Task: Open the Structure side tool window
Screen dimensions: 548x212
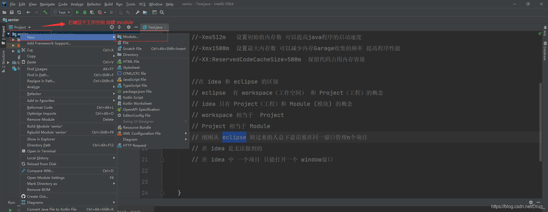Action: 3,61
